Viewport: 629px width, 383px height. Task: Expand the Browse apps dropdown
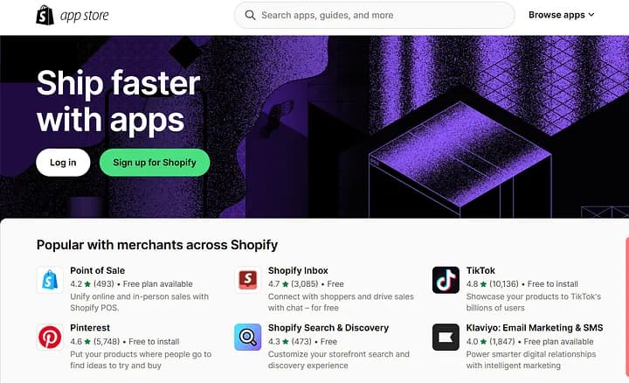pyautogui.click(x=561, y=15)
